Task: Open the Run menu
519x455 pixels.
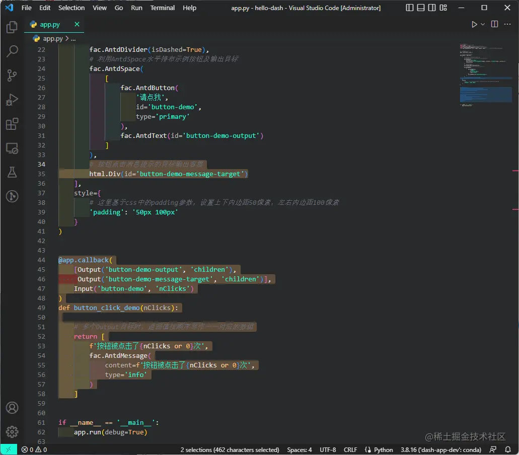Action: (136, 8)
